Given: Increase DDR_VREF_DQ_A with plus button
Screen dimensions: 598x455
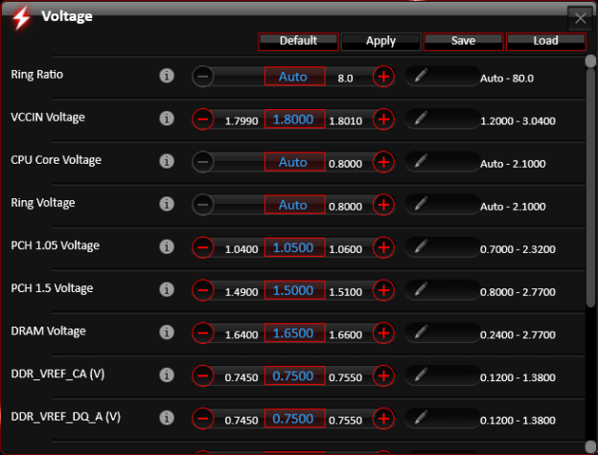Looking at the screenshot, I should coord(383,419).
